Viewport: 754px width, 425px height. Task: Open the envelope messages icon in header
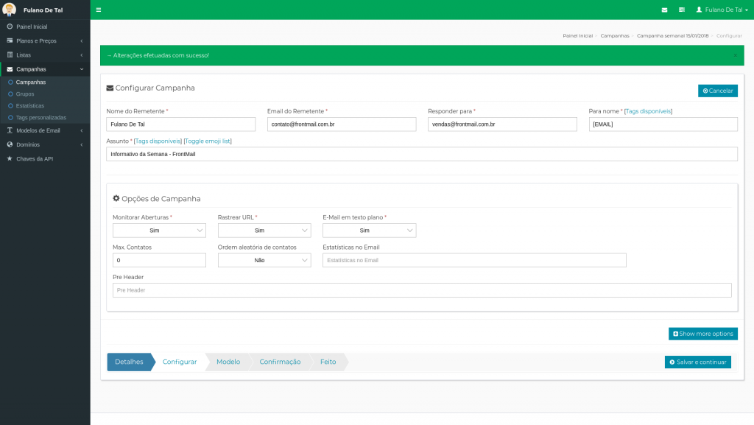click(x=664, y=10)
